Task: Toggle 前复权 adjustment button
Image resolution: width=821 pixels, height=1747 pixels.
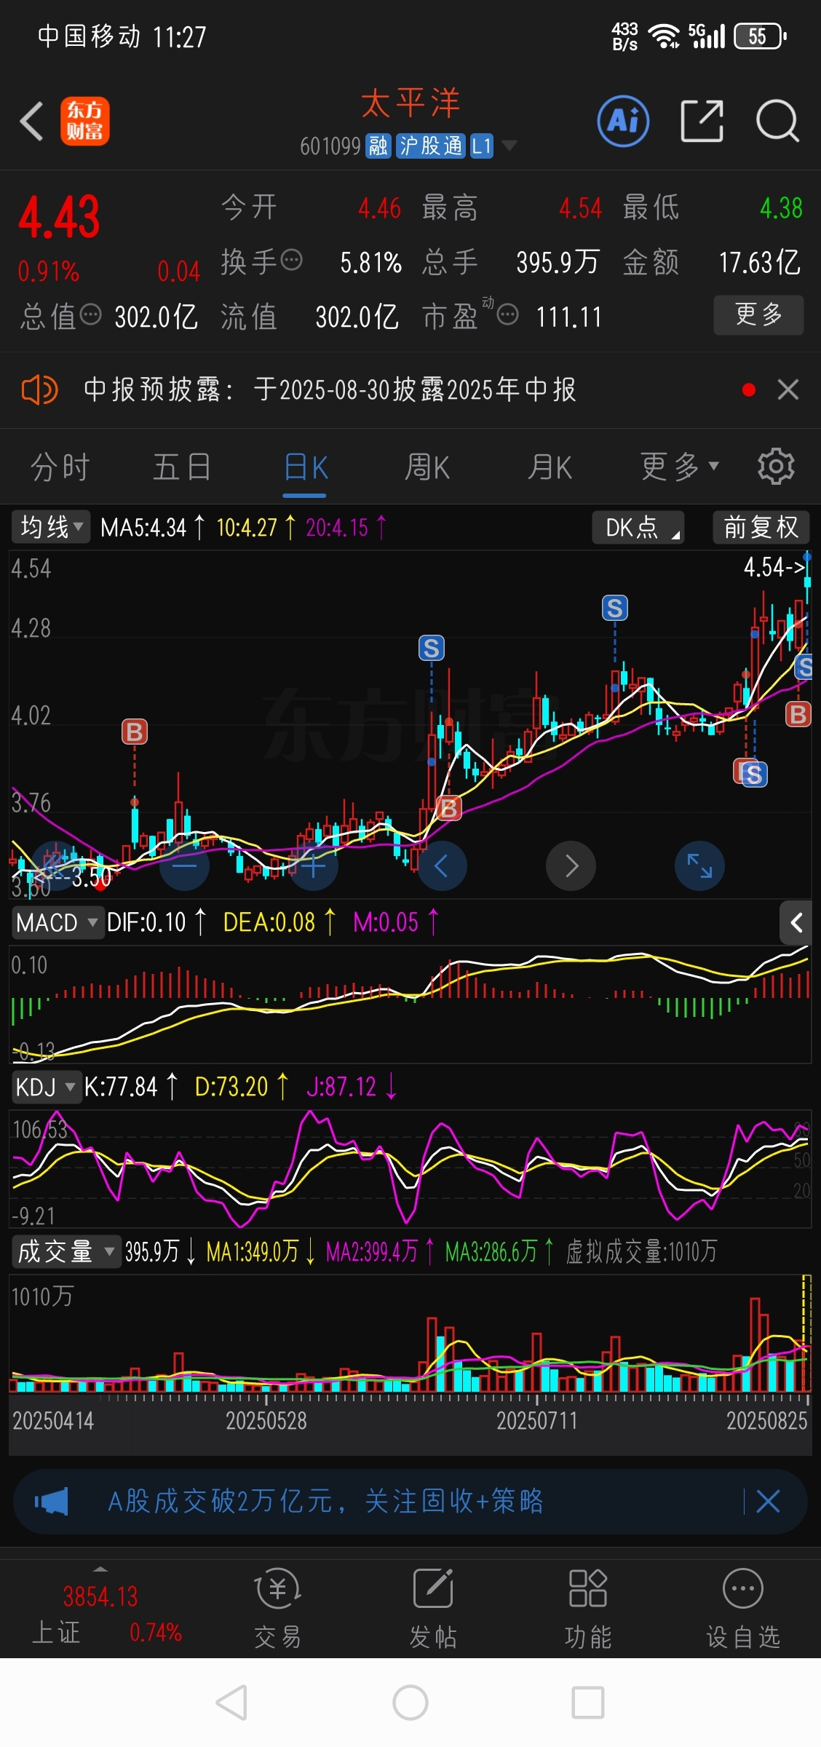Action: click(761, 526)
